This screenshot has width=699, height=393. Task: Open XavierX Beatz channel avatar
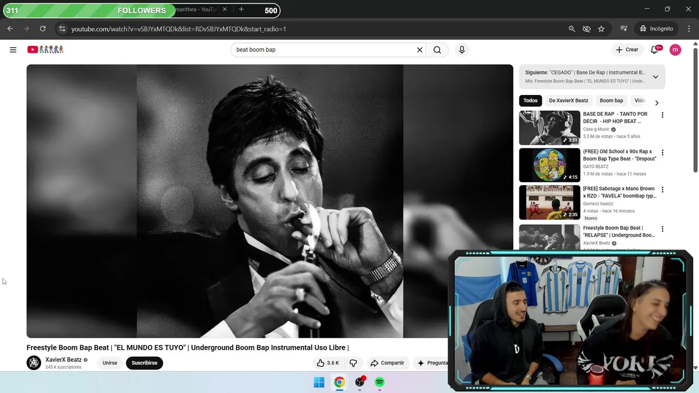coord(34,362)
